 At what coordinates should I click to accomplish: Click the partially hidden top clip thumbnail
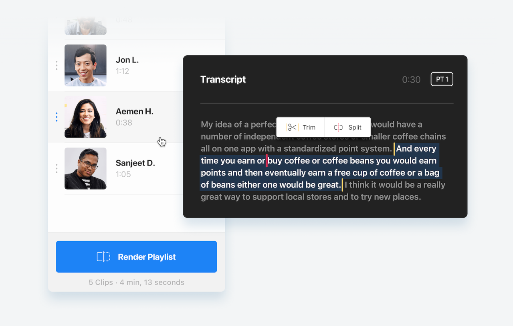pyautogui.click(x=85, y=26)
